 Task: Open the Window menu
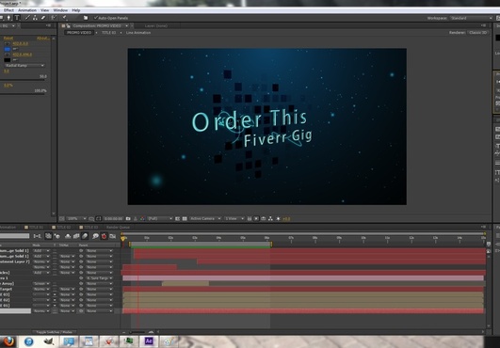coord(60,10)
